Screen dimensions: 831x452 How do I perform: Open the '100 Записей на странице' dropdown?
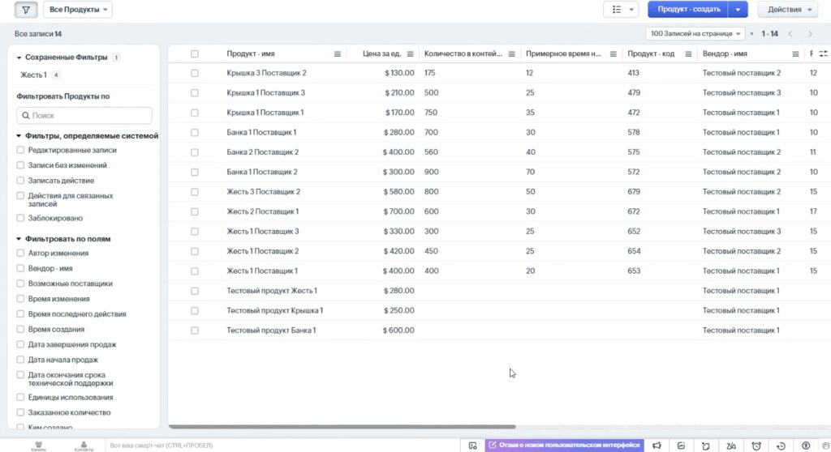(695, 34)
